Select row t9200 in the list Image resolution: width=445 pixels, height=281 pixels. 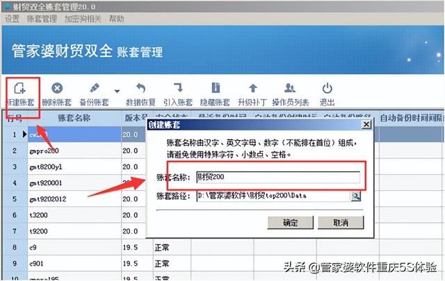74,232
